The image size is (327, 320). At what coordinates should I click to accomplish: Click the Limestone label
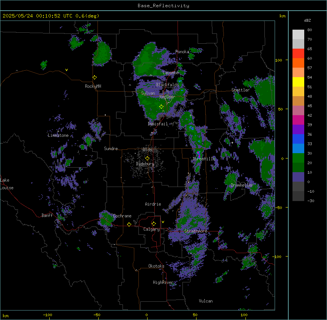click(x=58, y=135)
